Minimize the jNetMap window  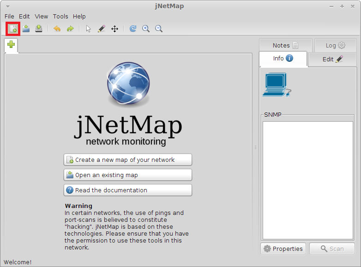coord(331,6)
